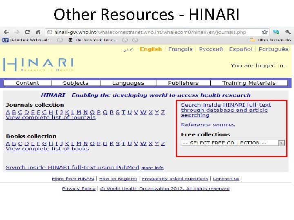Select books letter W
Screen dimensions: 294x220
point(143,143)
